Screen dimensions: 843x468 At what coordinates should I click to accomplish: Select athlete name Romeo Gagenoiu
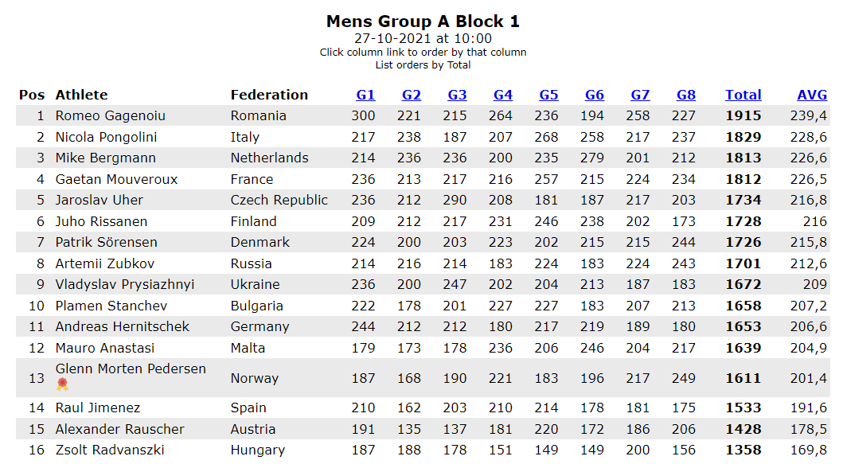pos(110,116)
